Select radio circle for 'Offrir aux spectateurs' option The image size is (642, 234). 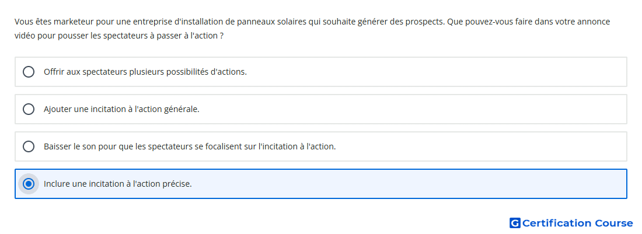tap(29, 72)
